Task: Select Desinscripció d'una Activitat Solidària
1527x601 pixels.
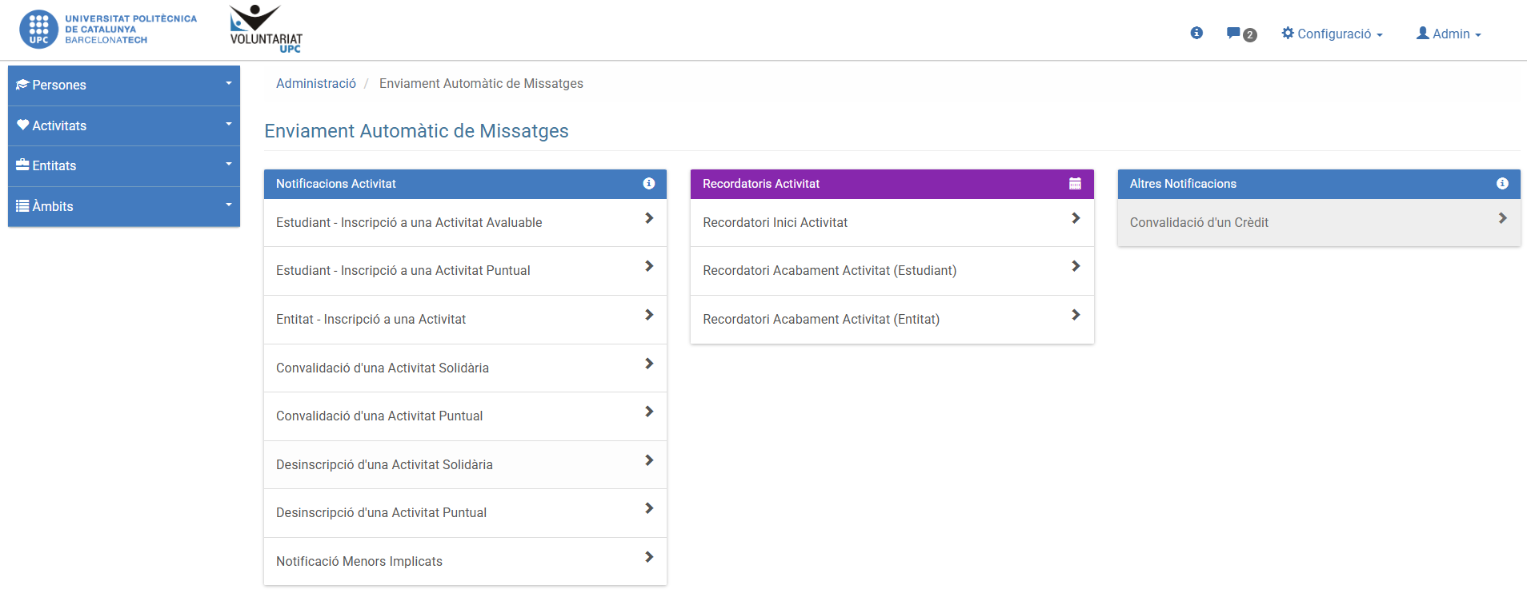Action: pyautogui.click(x=384, y=465)
